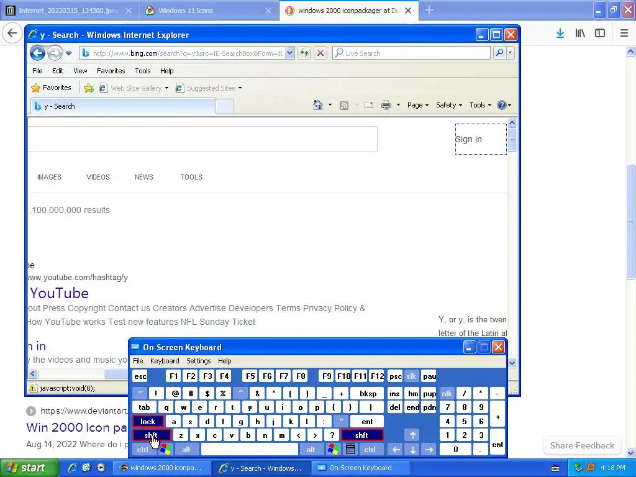The height and width of the screenshot is (477, 636).
Task: Click the IE forward arrow button
Action: (55, 53)
